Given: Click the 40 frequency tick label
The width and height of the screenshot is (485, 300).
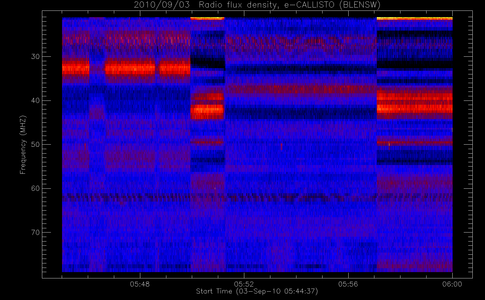Looking at the screenshot, I should (x=35, y=100).
